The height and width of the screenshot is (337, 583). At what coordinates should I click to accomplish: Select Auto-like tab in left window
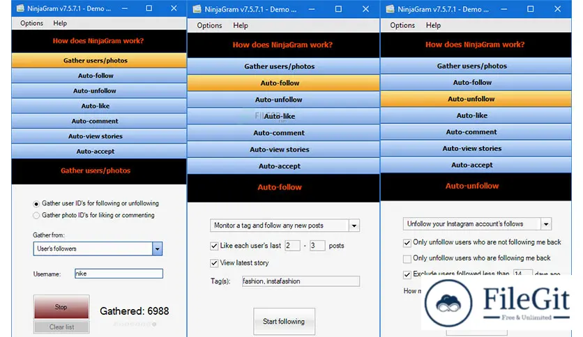(99, 106)
